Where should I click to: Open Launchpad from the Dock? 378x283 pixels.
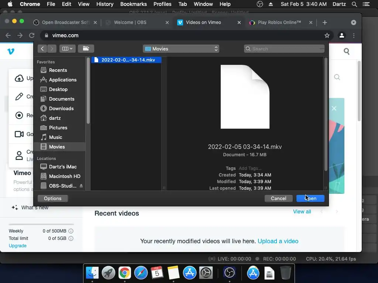tap(108, 273)
